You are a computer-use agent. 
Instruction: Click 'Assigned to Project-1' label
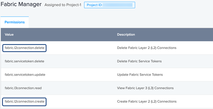coord(63,5)
